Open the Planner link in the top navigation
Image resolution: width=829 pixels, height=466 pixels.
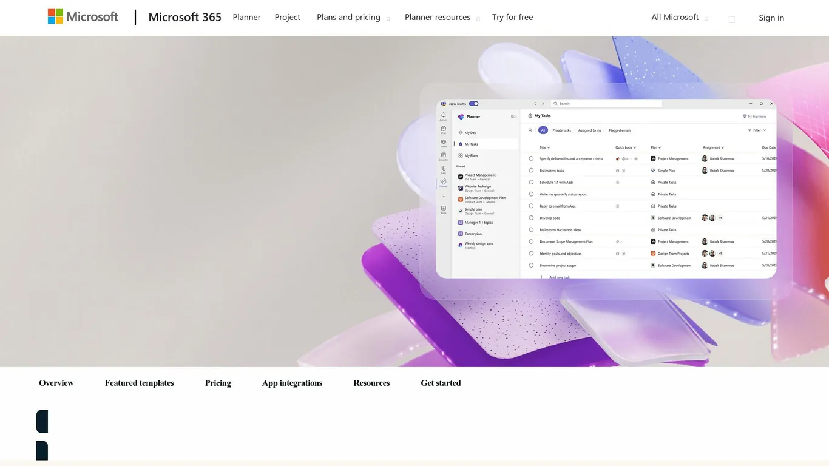coord(246,18)
